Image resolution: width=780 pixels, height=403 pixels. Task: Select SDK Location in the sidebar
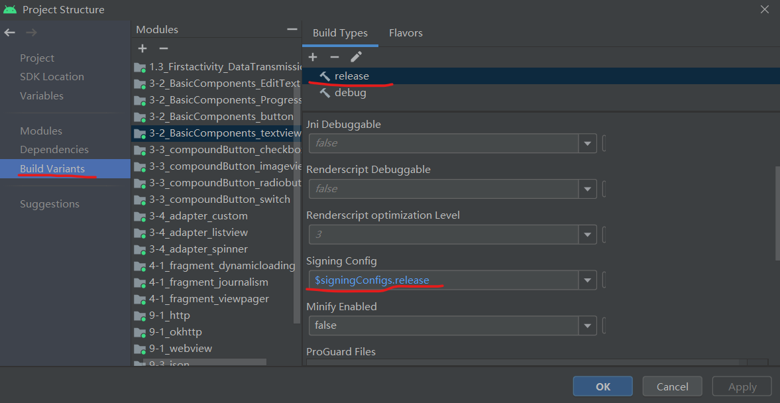[52, 76]
